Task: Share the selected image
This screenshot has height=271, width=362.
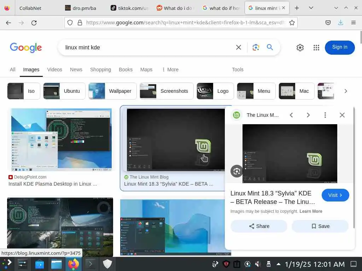Action: [259, 226]
